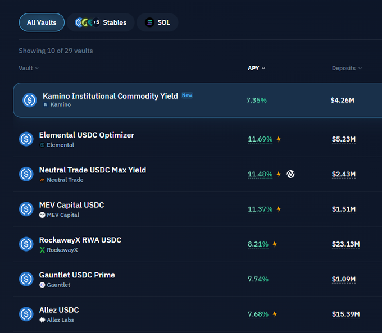This screenshot has width=382, height=333.
Task: Click the 11.48% APY value
Action: pyautogui.click(x=260, y=175)
